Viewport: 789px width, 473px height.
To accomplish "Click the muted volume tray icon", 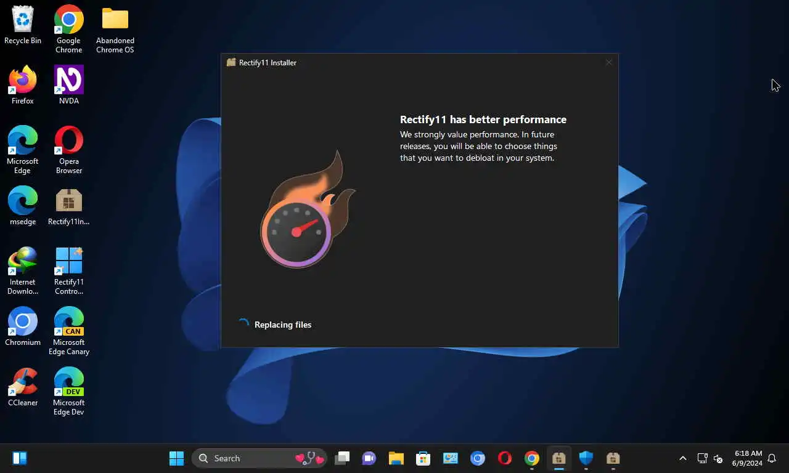I will coord(718,458).
